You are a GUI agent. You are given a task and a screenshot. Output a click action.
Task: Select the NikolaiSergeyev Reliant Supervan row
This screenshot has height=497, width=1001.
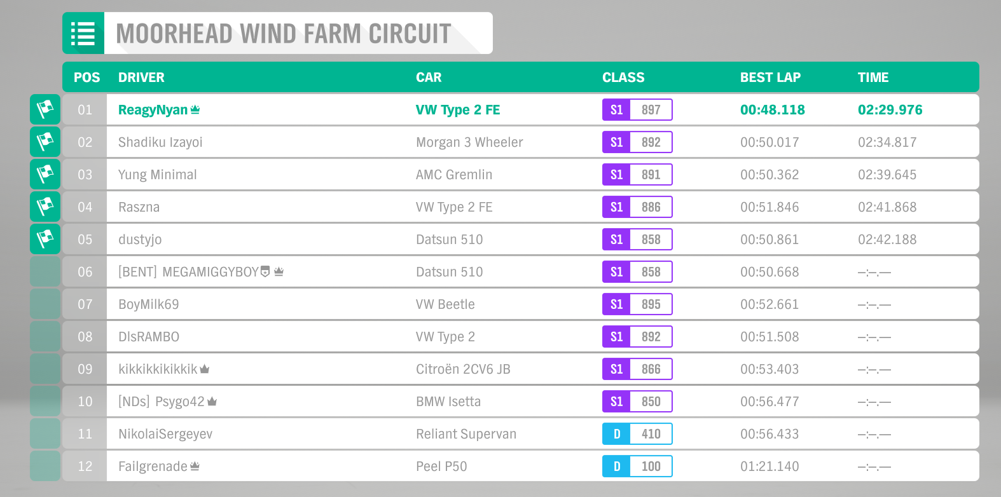click(x=521, y=433)
